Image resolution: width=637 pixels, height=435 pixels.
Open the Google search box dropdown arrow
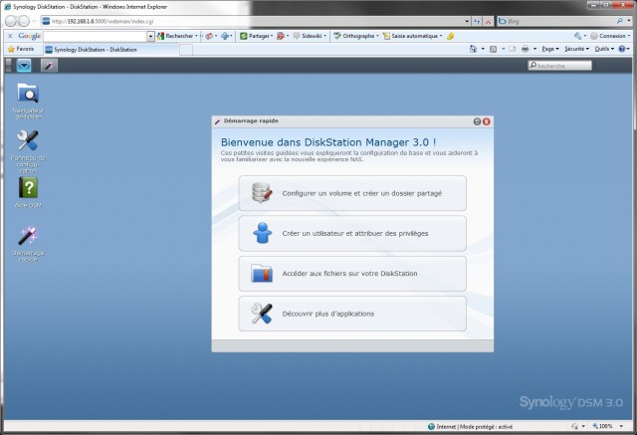pyautogui.click(x=150, y=36)
